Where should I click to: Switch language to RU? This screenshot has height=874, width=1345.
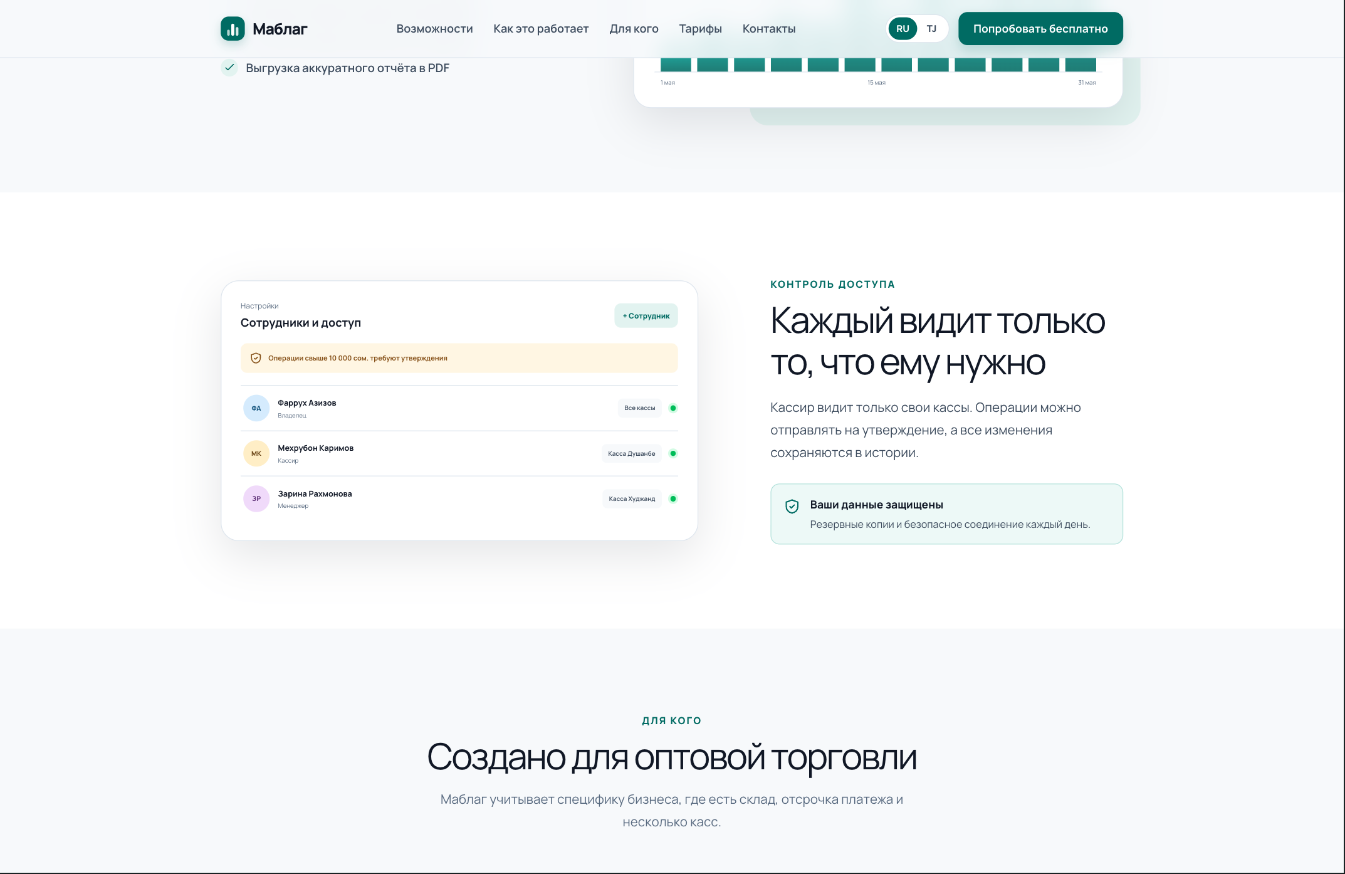pos(903,29)
